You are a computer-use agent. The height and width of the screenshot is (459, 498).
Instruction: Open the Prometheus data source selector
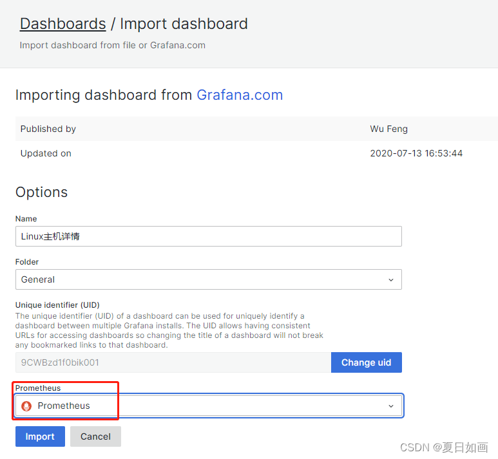click(x=208, y=406)
